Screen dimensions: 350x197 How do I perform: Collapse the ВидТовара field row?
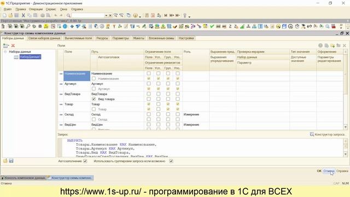pos(61,94)
